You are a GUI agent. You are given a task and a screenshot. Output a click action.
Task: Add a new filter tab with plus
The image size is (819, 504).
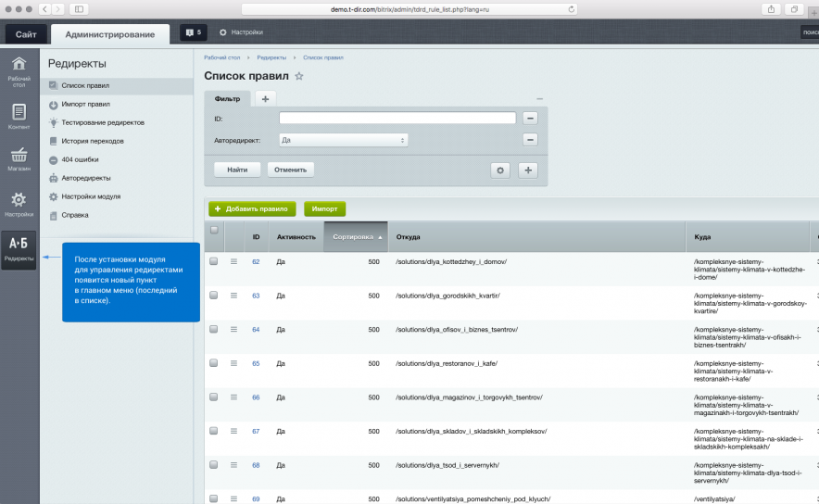click(265, 99)
